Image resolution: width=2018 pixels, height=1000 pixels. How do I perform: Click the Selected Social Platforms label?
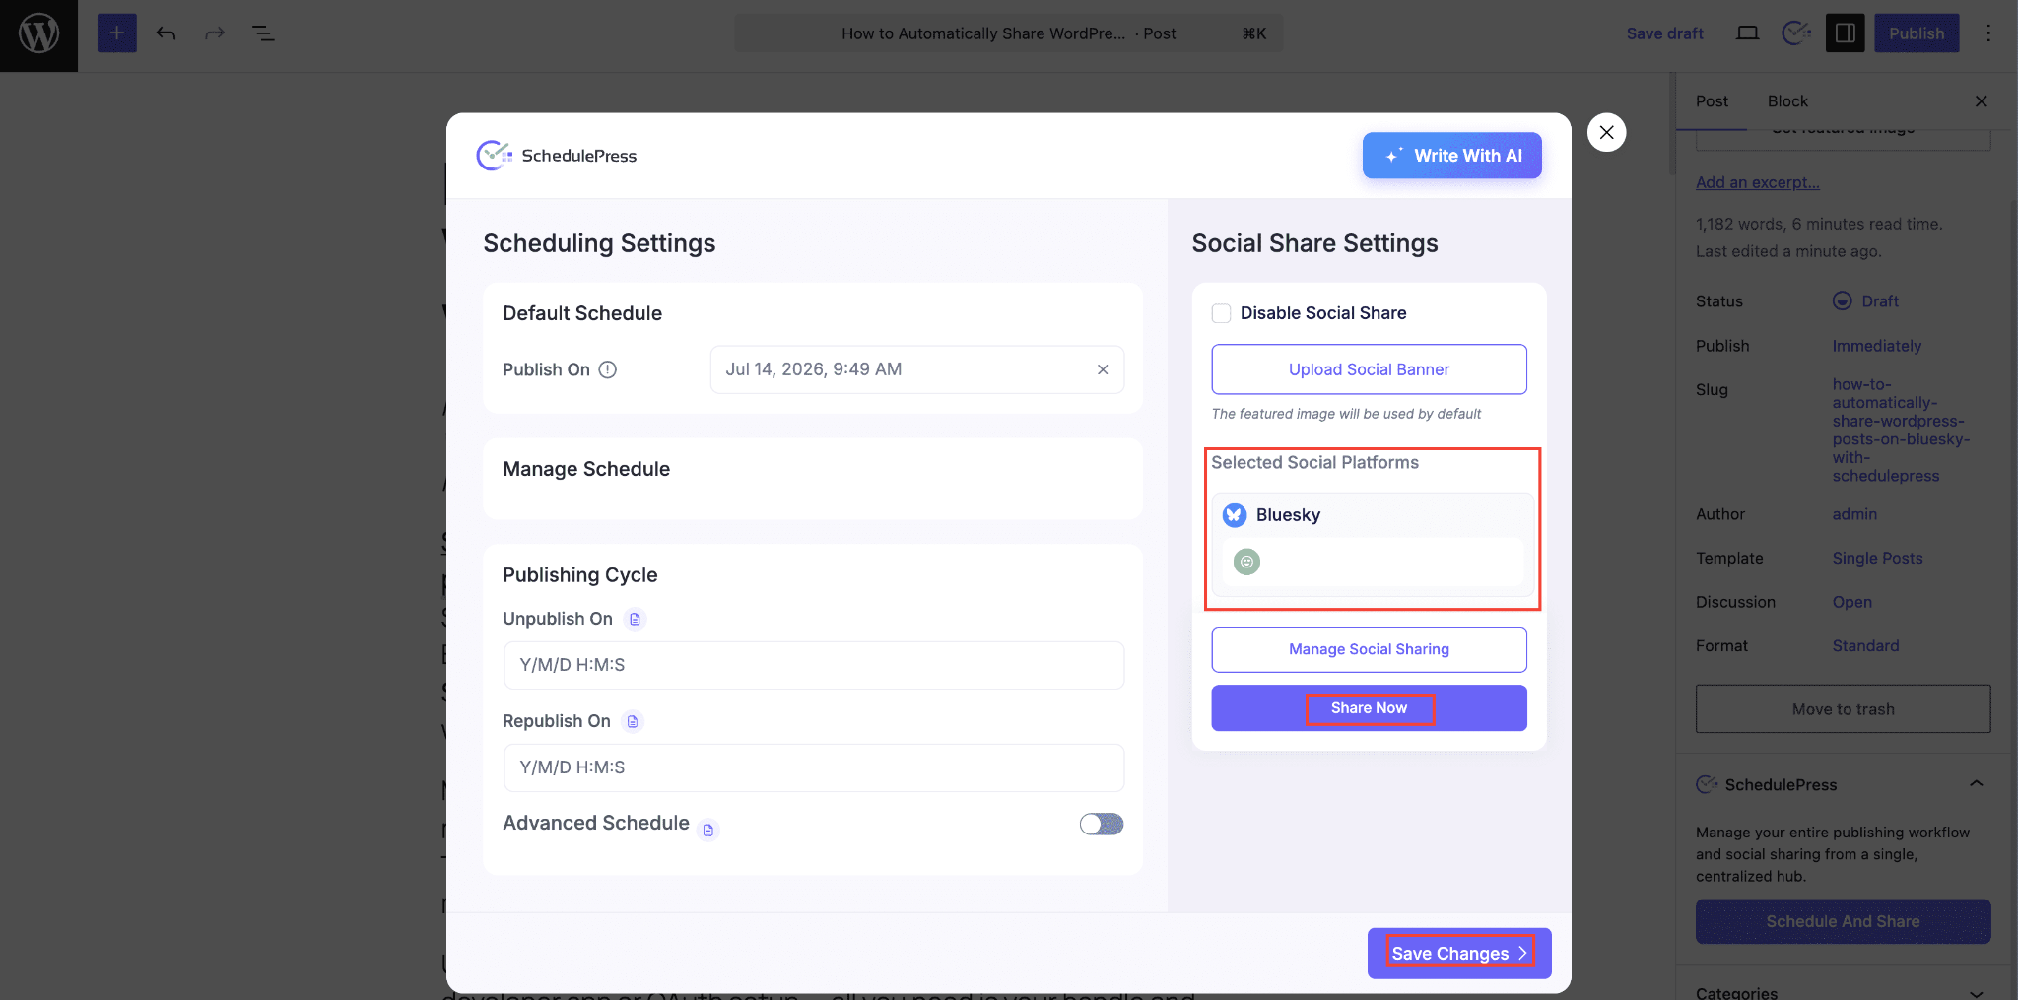click(x=1314, y=463)
